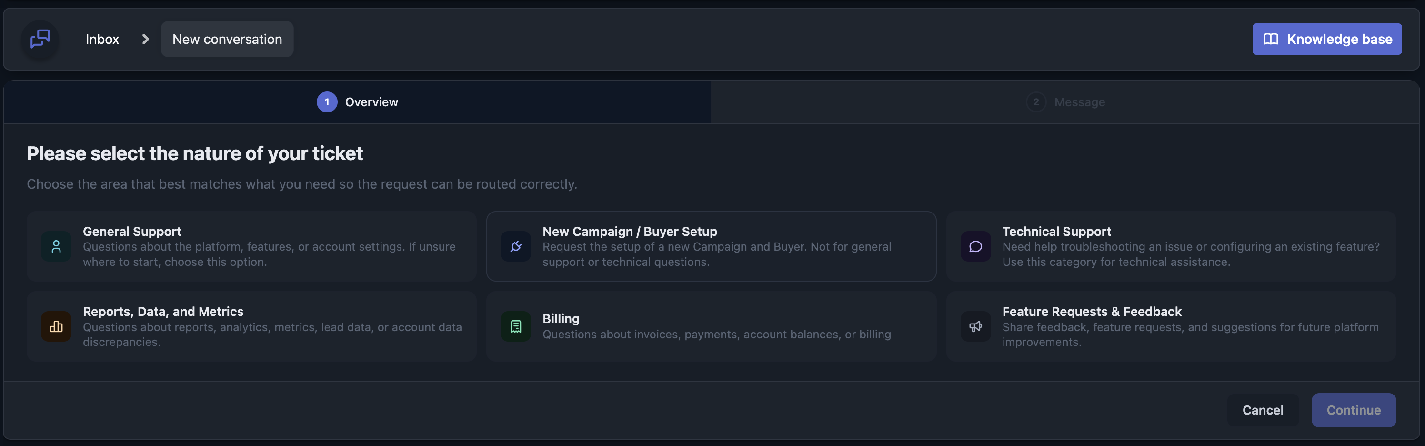Screen dimensions: 1425x446
Task: Pick the Reports, Data, and Metrics option
Action: click(x=251, y=326)
